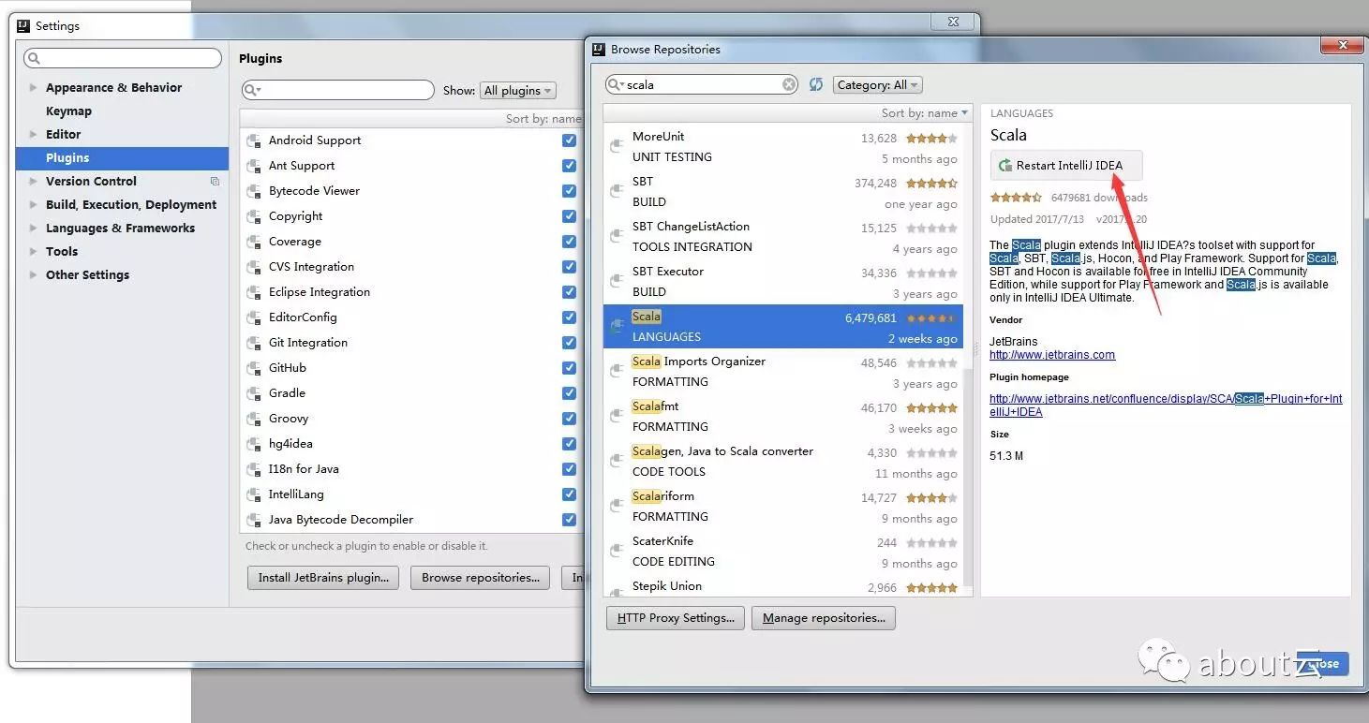Click the SBT Executor plugin icon
1369x723 pixels.
tap(617, 281)
